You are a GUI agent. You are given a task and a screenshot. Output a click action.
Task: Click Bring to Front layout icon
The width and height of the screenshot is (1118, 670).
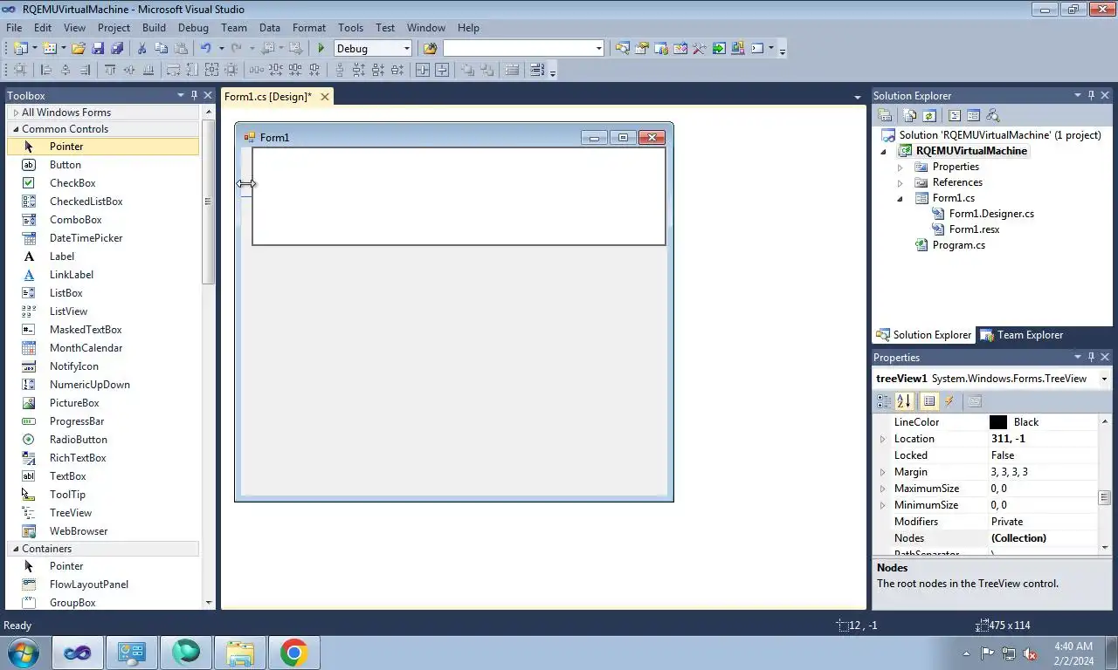coord(467,71)
